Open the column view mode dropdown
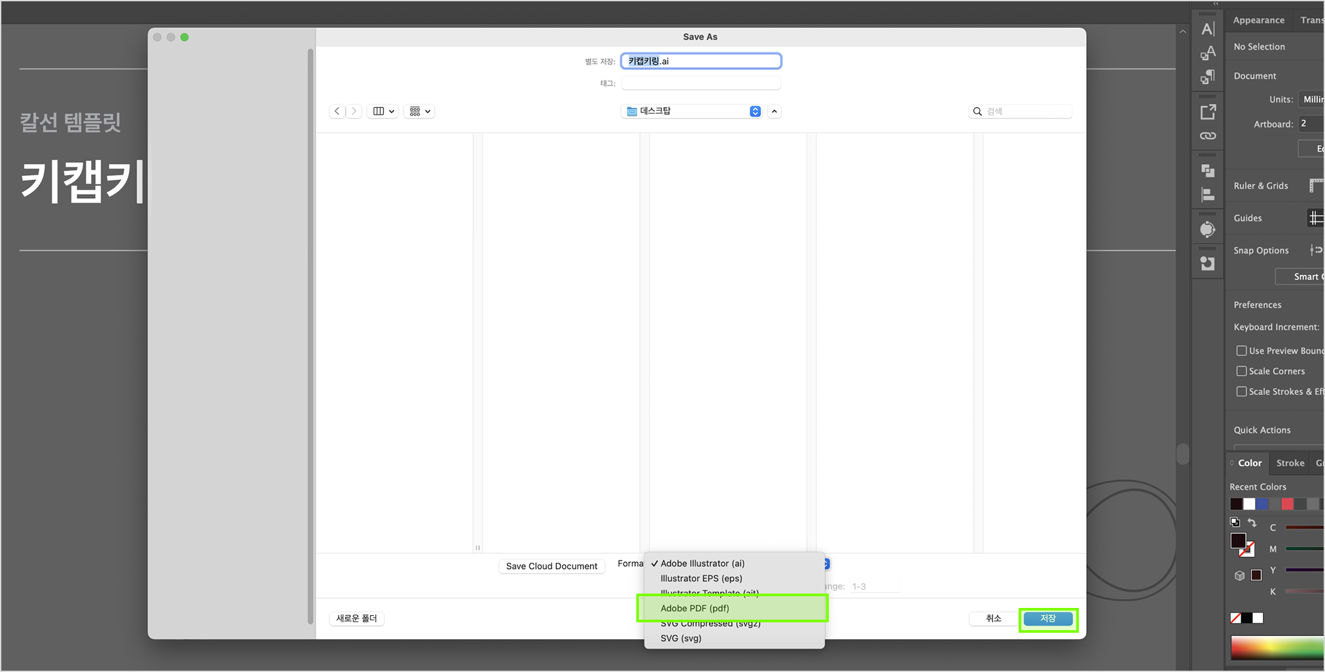 click(383, 112)
